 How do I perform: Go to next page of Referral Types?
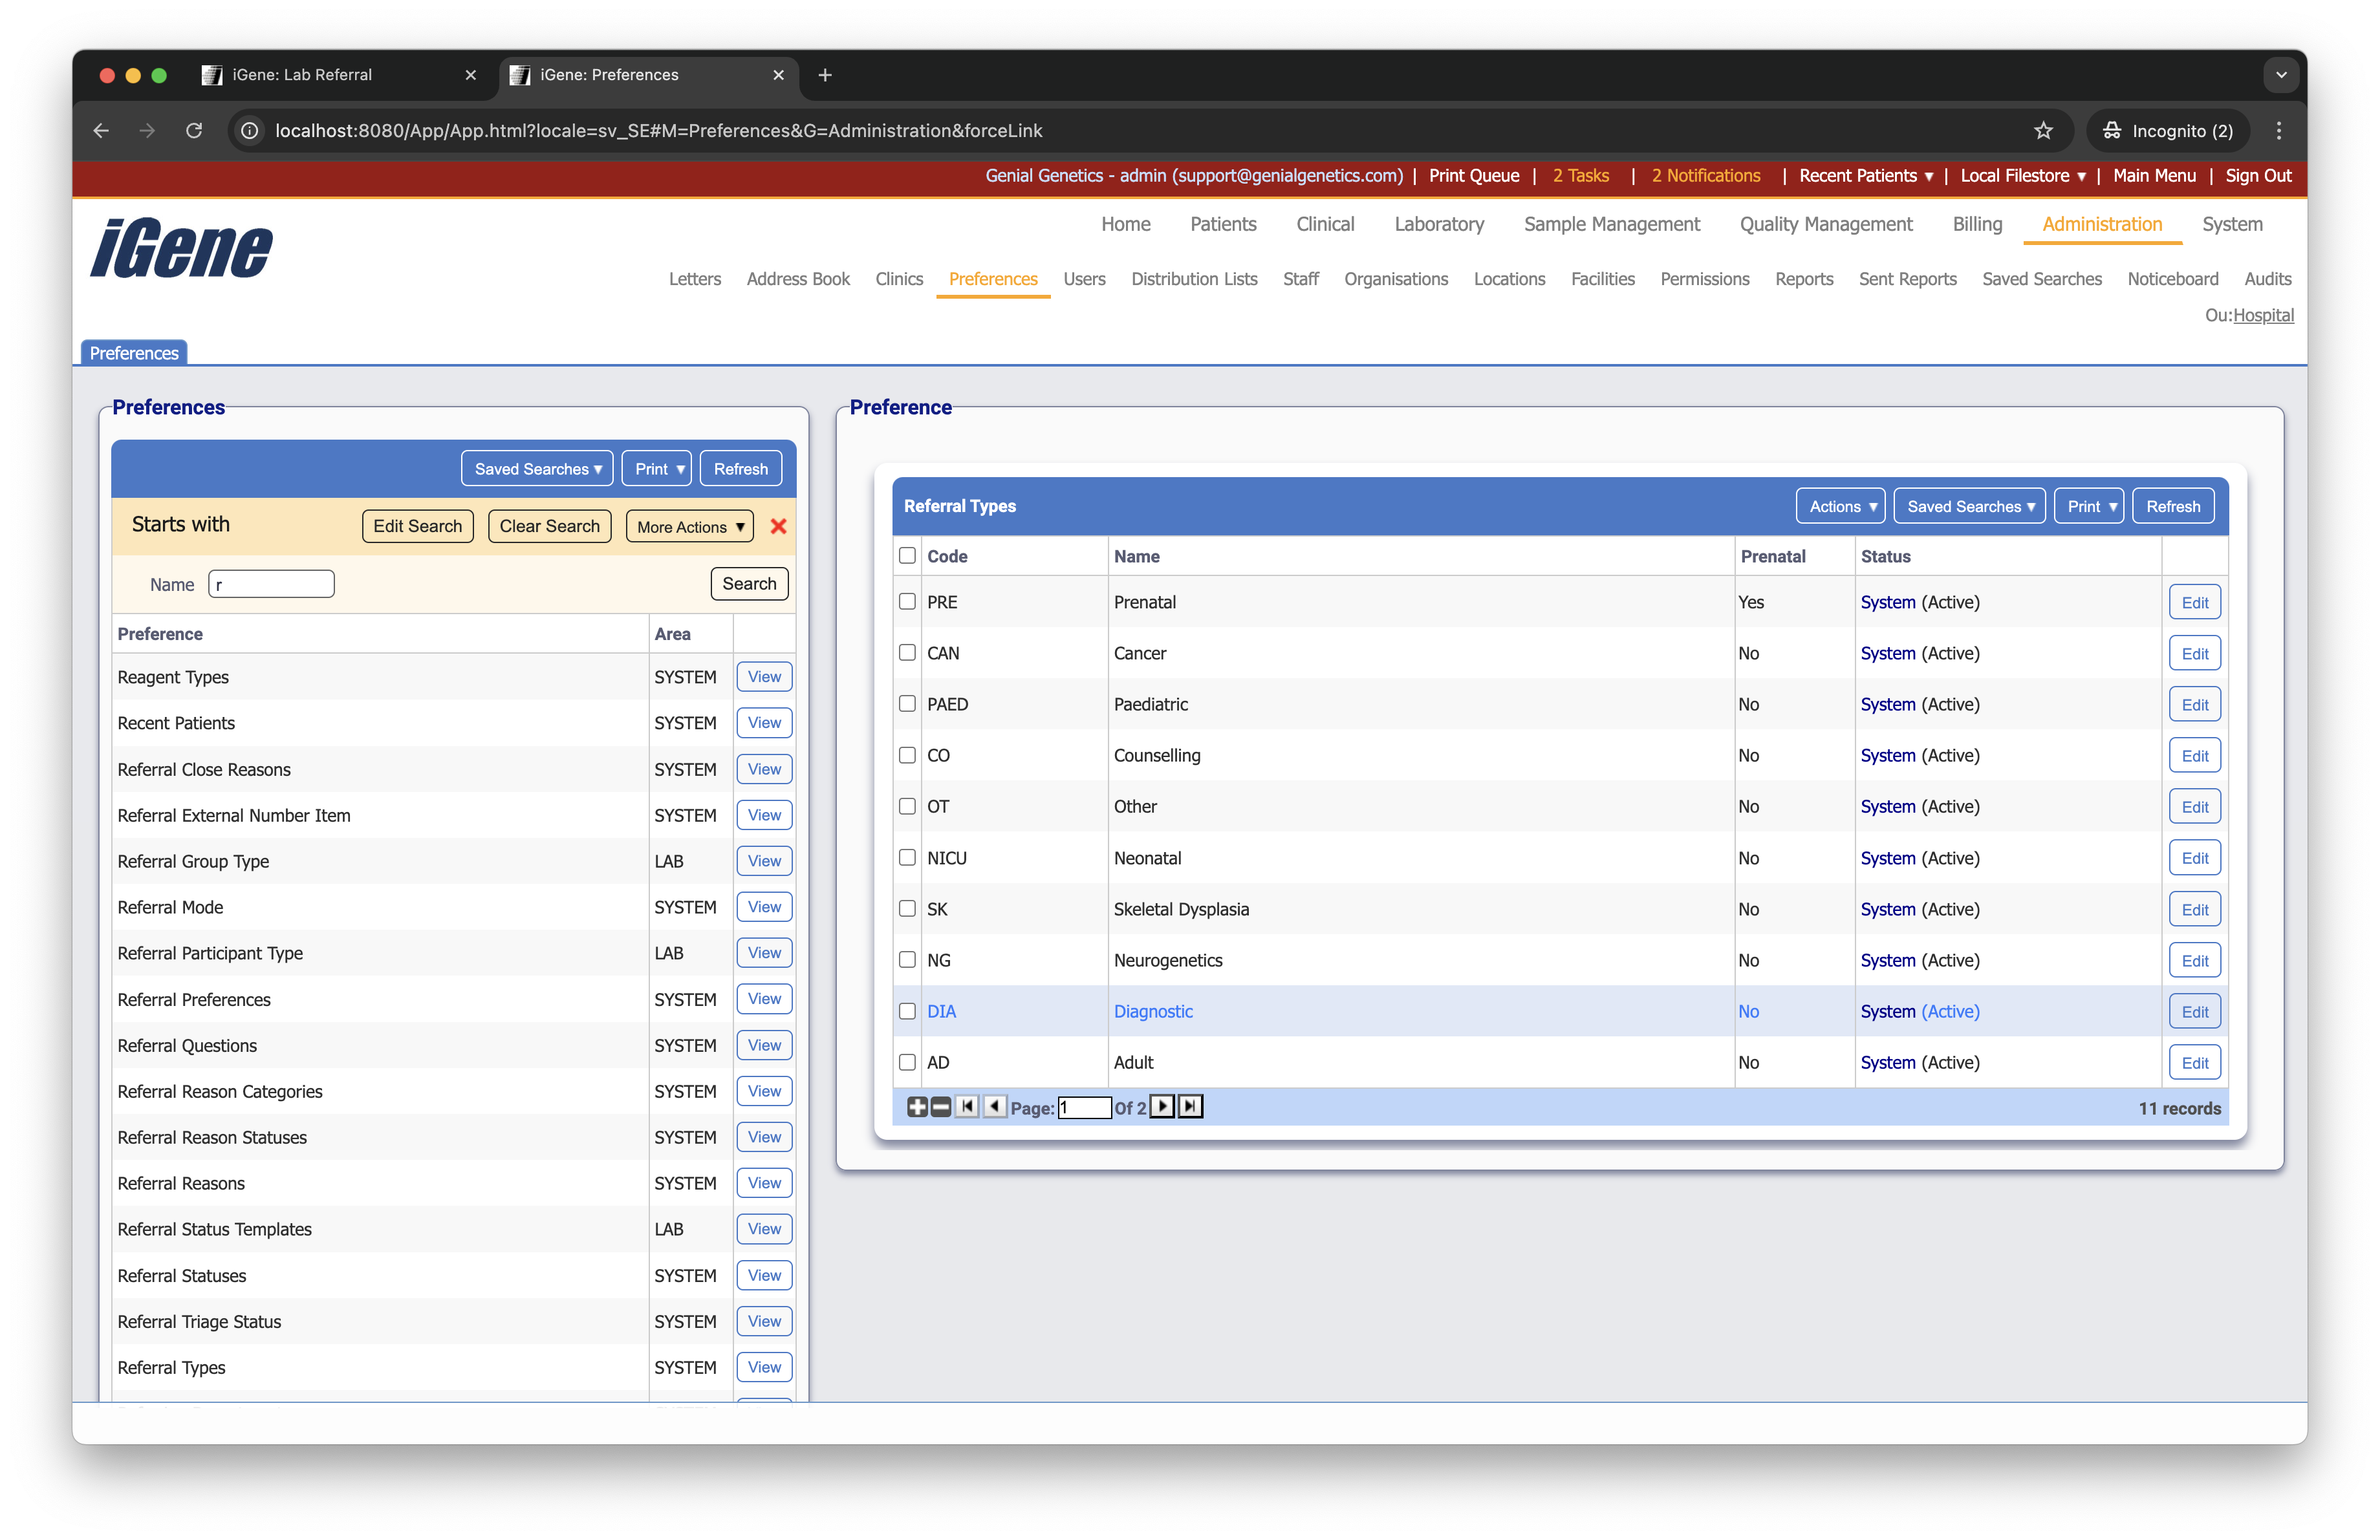tap(1162, 1106)
